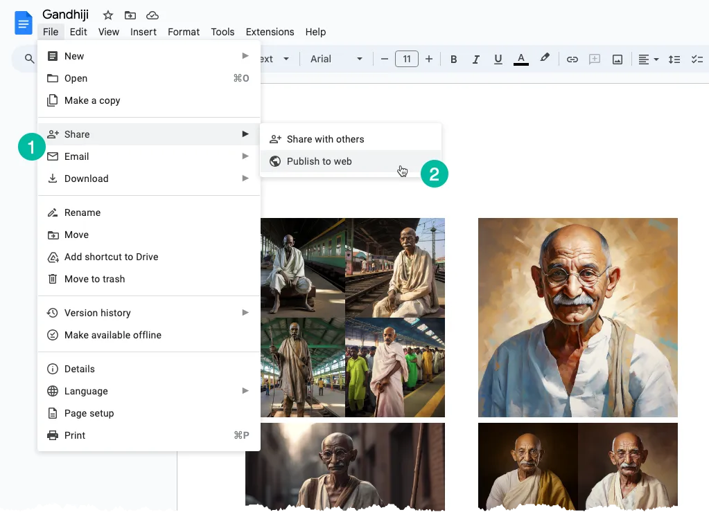Click the checklist icon in the toolbar
This screenshot has height=528, width=709.
(x=697, y=59)
